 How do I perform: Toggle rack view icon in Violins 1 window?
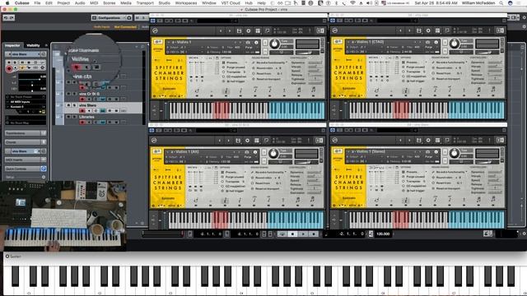[x=258, y=31]
